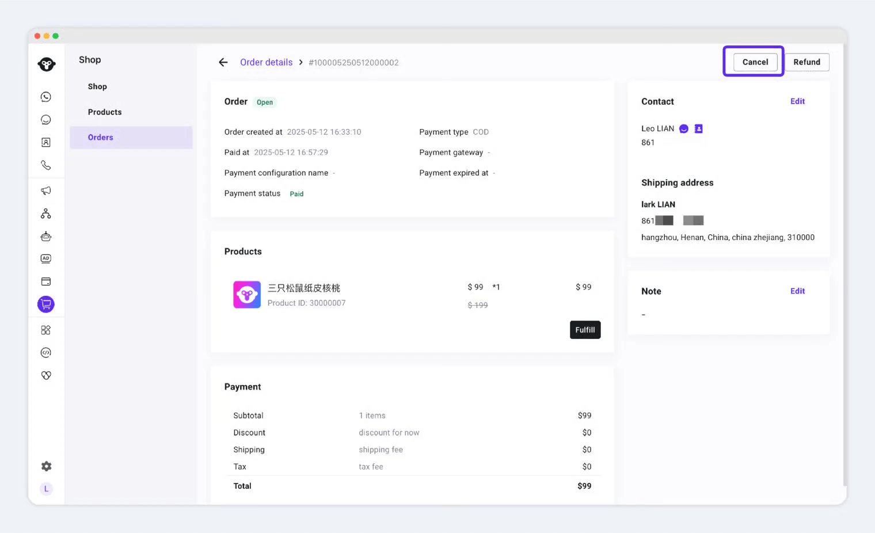Edit the Contact section
875x533 pixels.
tap(797, 101)
